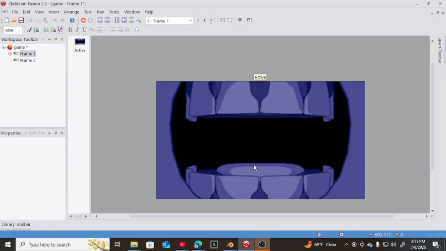Click the Build and Run icon
Screen dimensions: 446x251
click(x=249, y=20)
